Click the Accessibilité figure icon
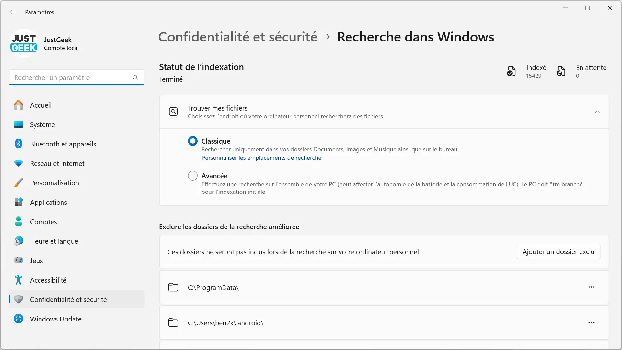622x350 pixels. 18,280
